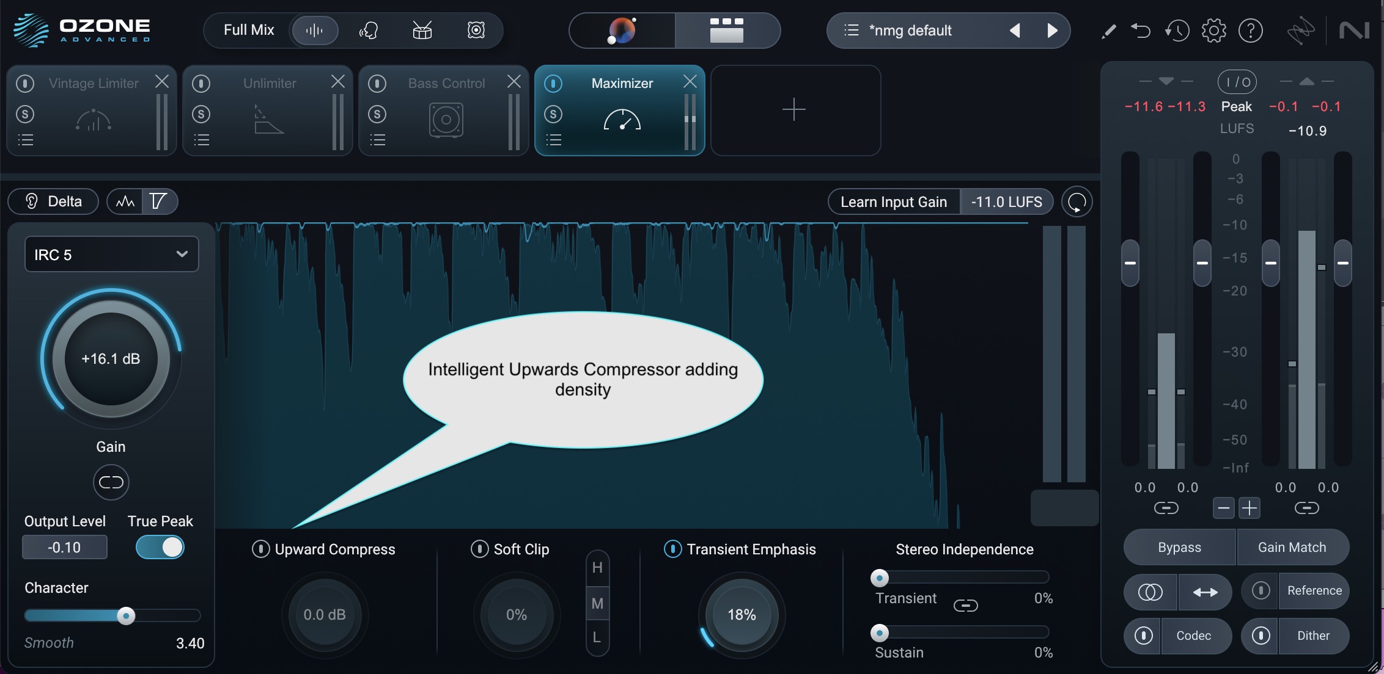Open Bass Control module preset list icon
The height and width of the screenshot is (674, 1384).
click(x=377, y=140)
